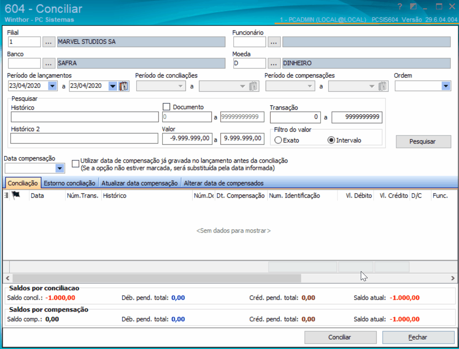
Task: Sort by Vl. Crédito column header
Action: (392, 196)
